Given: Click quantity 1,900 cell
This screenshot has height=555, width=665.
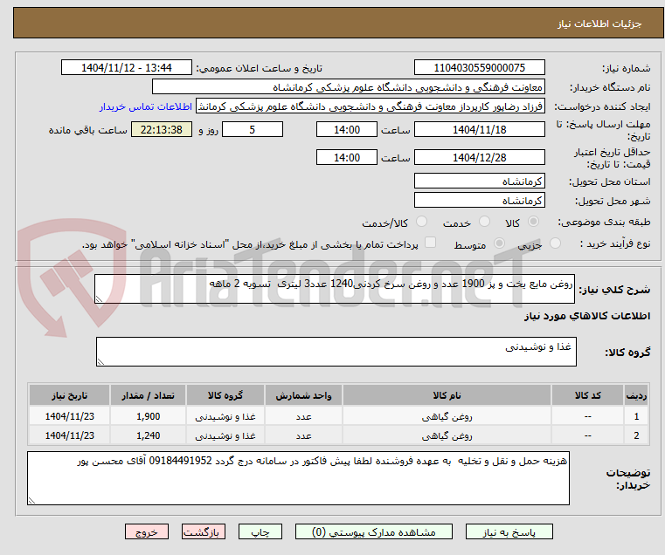Looking at the screenshot, I should (148, 416).
